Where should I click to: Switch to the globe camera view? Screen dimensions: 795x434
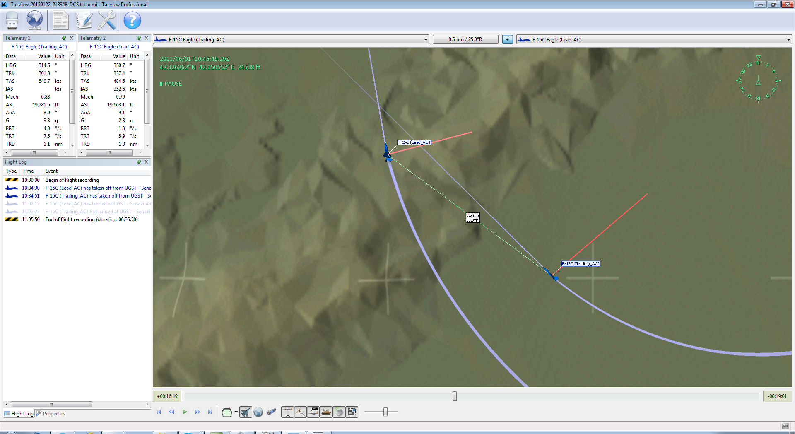(x=258, y=412)
